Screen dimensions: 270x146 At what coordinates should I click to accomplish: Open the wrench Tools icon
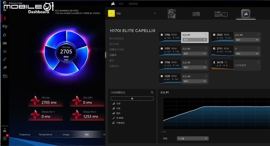coord(4,60)
